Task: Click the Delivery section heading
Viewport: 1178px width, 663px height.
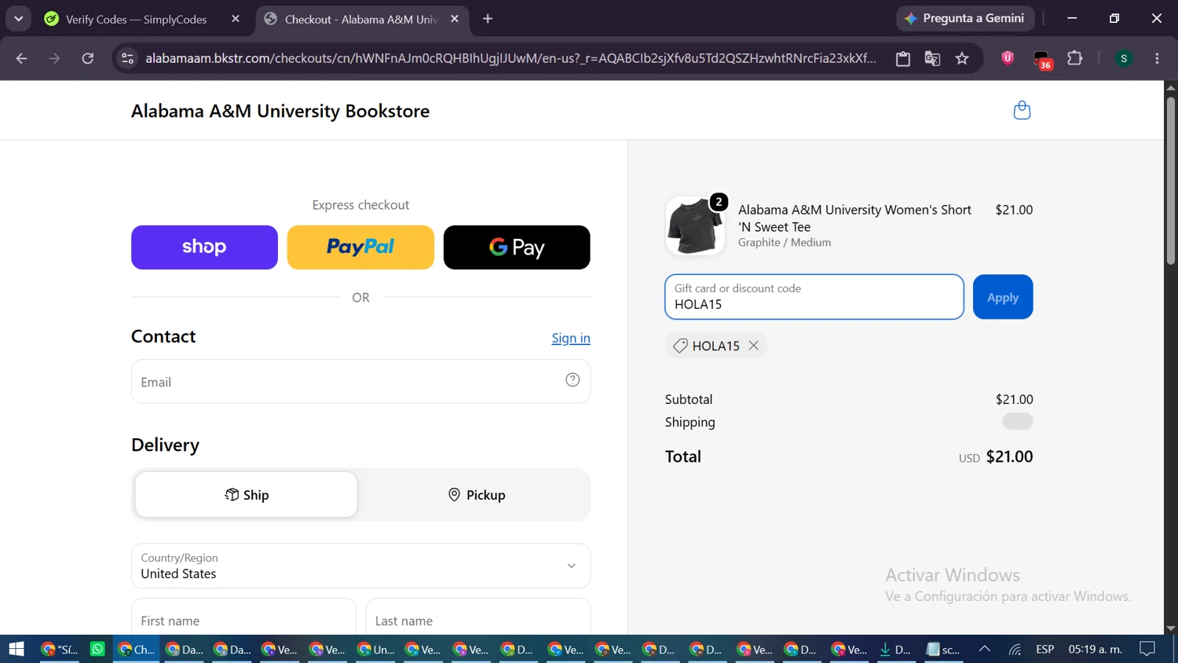Action: (x=165, y=445)
